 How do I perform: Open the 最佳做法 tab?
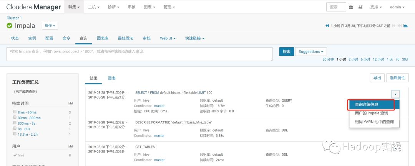[125, 38]
